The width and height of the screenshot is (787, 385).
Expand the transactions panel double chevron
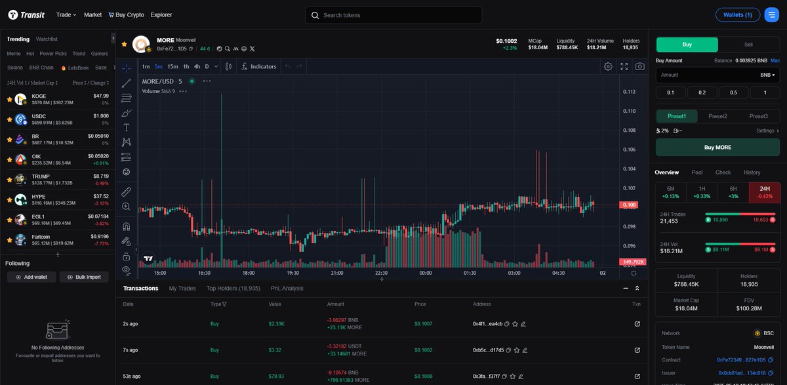coord(637,288)
